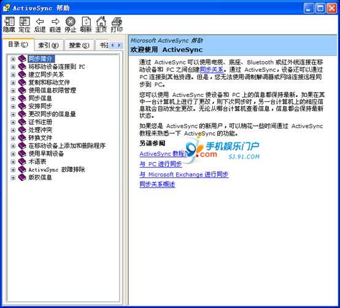
Task: Expand the 更改同步的信息量 node
Action: (x=13, y=114)
